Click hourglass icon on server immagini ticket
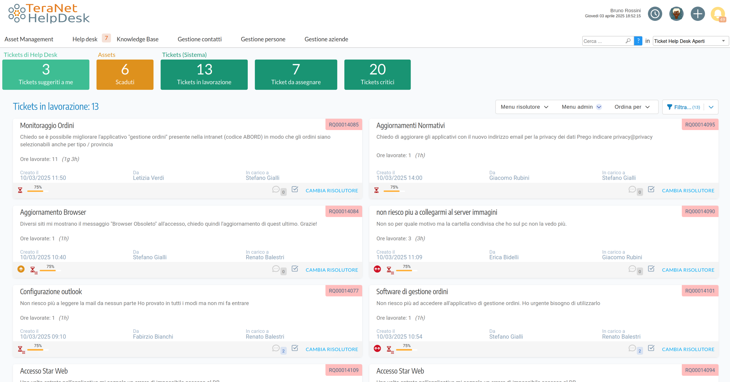Screen dimensions: 730x382 coord(390,270)
